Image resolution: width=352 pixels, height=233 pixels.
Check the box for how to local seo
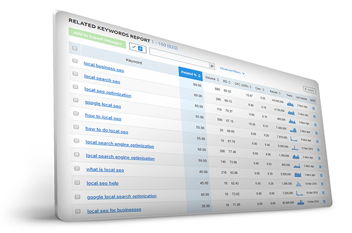click(76, 113)
